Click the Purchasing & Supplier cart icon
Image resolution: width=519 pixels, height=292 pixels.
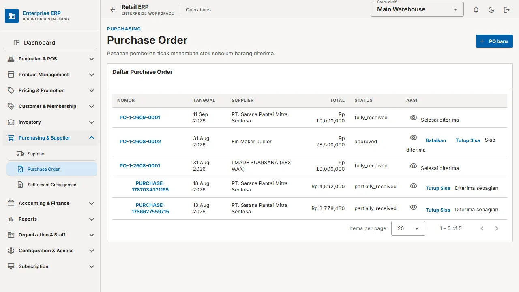[x=11, y=138]
